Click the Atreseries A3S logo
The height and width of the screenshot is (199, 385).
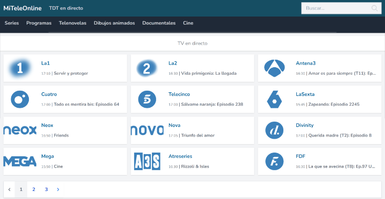tap(147, 161)
